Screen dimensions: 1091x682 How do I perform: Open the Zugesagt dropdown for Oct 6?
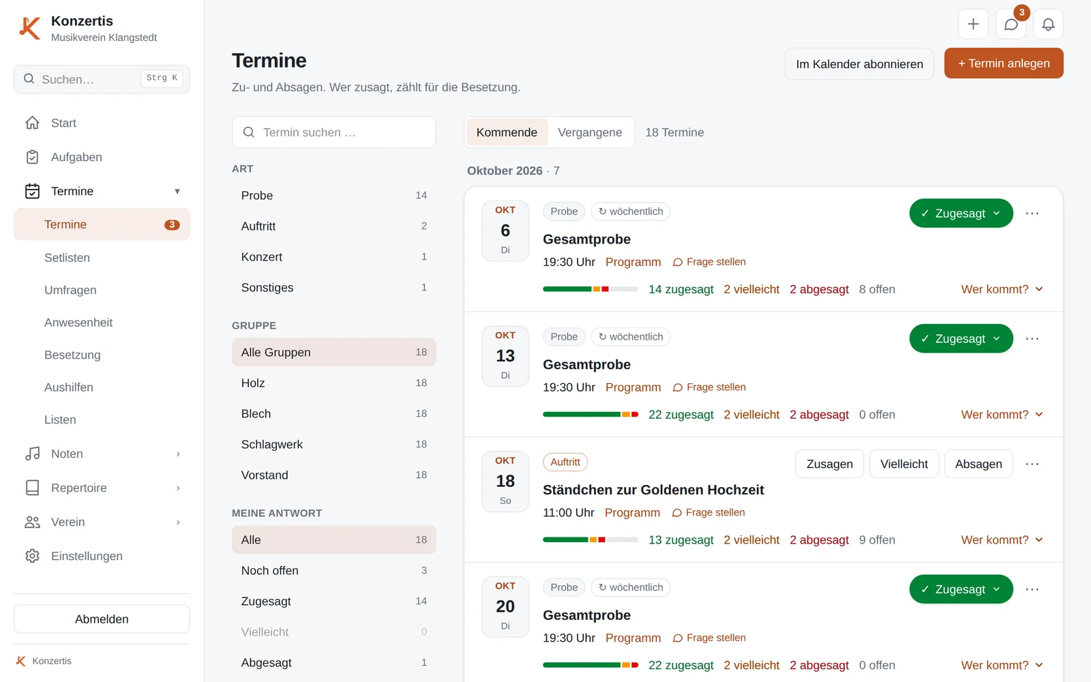pos(961,213)
